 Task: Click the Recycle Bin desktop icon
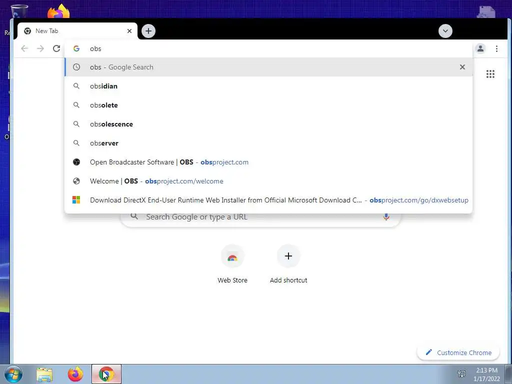click(19, 11)
